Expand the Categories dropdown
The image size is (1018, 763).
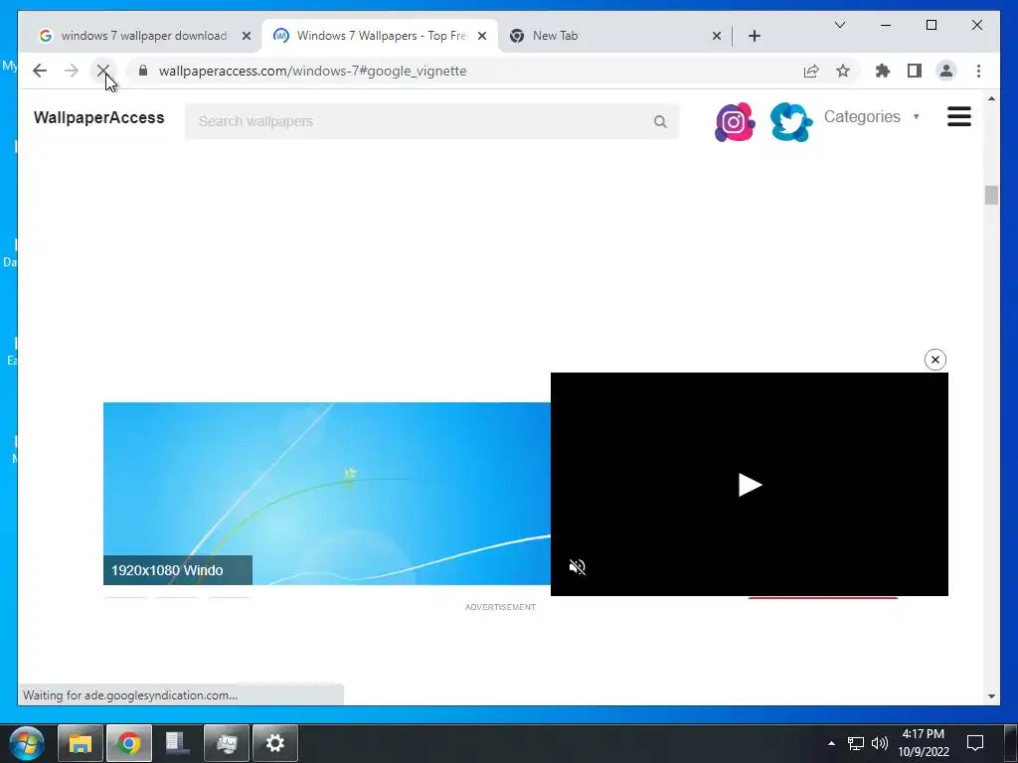(871, 117)
